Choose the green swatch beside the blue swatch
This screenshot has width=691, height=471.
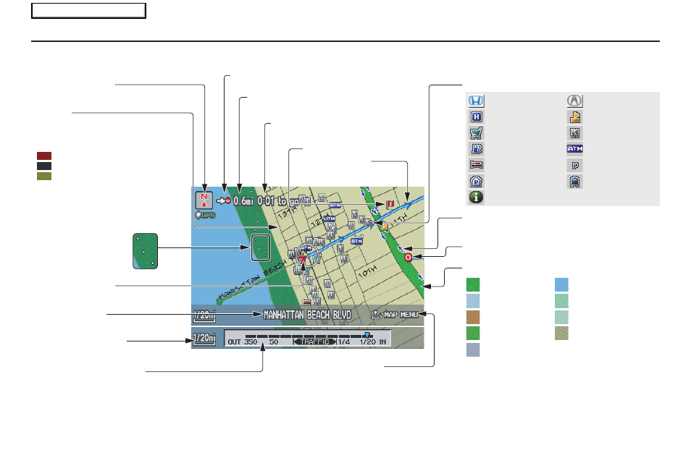coord(473,285)
